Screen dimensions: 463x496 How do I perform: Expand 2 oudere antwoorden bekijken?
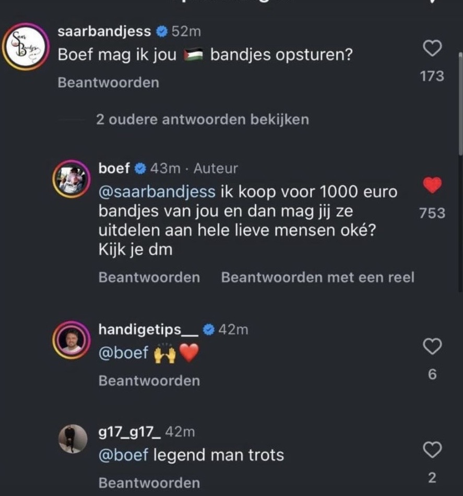pos(202,120)
